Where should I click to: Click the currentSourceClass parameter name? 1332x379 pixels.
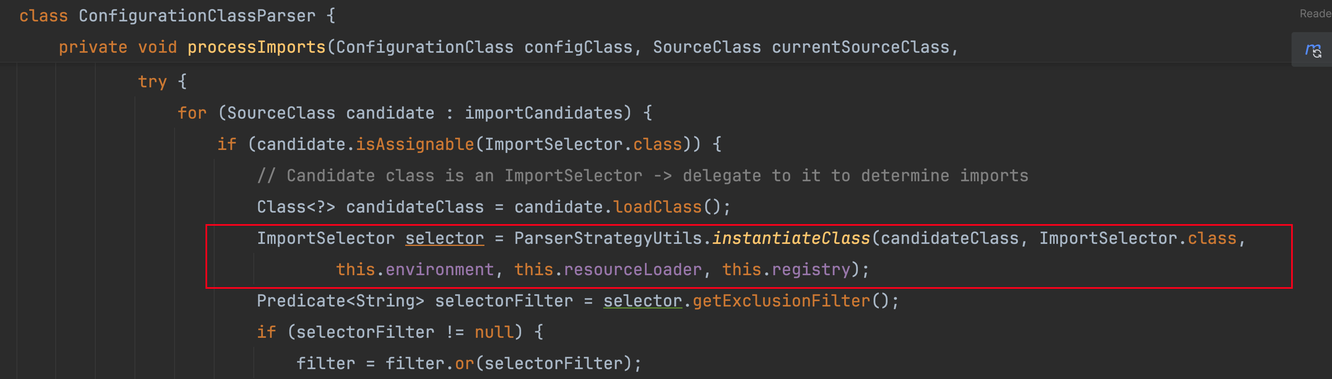pyautogui.click(x=860, y=47)
